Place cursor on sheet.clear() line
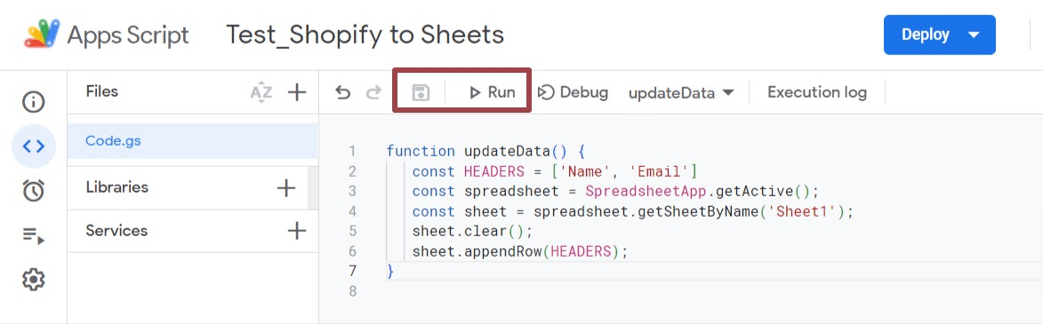The width and height of the screenshot is (1043, 324). pyautogui.click(x=472, y=232)
